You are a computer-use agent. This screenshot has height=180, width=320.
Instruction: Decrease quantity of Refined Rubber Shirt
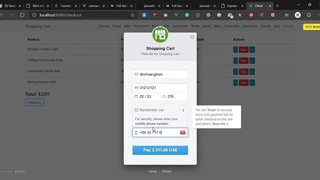pyautogui.click(x=235, y=82)
